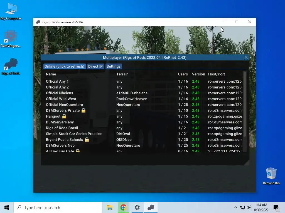This screenshot has width=285, height=213.
Task: Open the multiplayer Settings tab
Action: (114, 66)
